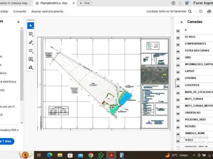Click Adobe Acrobat taskbar icon
Screen dimensions: 213x159
(111, 155)
